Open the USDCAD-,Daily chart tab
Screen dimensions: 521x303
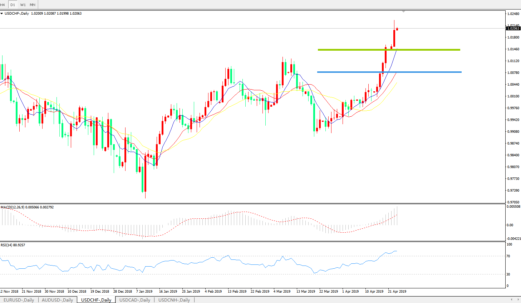point(135,300)
